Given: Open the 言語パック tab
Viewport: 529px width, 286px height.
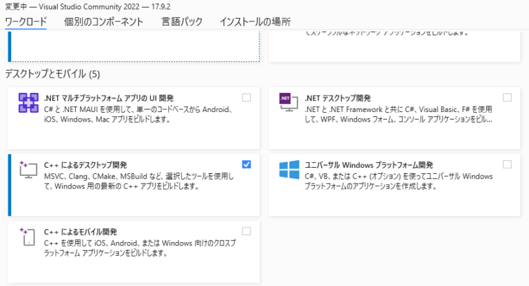Looking at the screenshot, I should (182, 22).
